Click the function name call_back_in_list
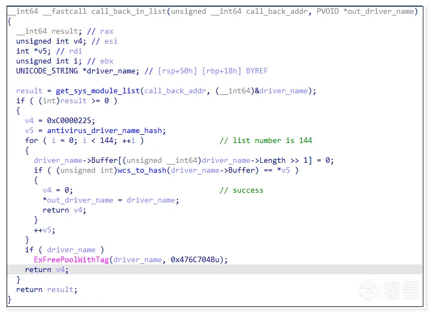The height and width of the screenshot is (313, 430). coord(129,11)
